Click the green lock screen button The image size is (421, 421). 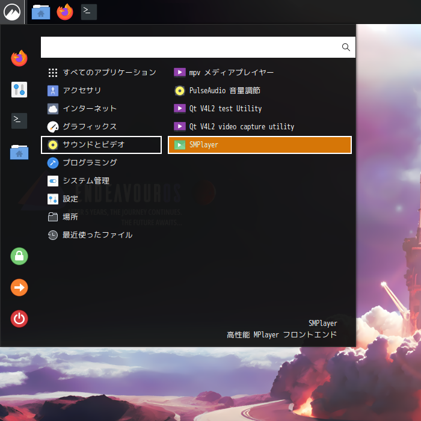[19, 256]
